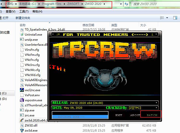Click Program Files in the address path
180x133 pixels.
[x=52, y=4]
